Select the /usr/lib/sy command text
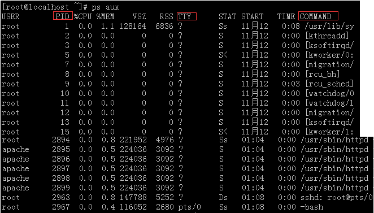 pyautogui.click(x=329, y=26)
